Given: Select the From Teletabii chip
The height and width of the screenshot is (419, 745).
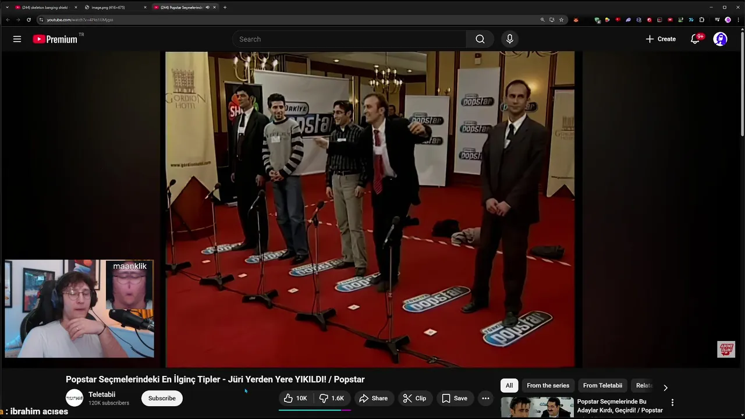Looking at the screenshot, I should 602,385.
